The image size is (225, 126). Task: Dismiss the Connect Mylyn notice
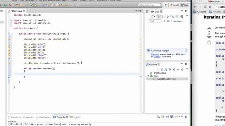(186, 50)
